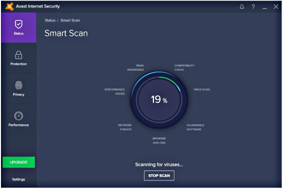Click the Virus Scan stage label

tap(202, 90)
